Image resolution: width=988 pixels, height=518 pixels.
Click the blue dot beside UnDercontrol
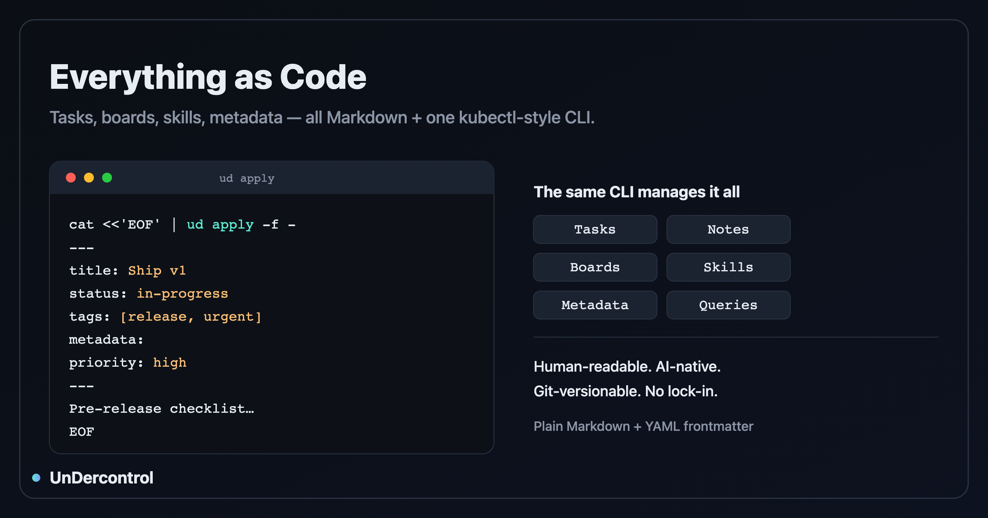(x=36, y=478)
